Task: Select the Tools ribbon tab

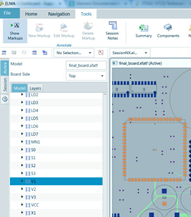Action: 86,14
